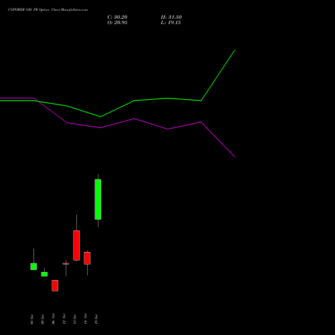Select the low value 'L: 19.15'

pos(171,23)
